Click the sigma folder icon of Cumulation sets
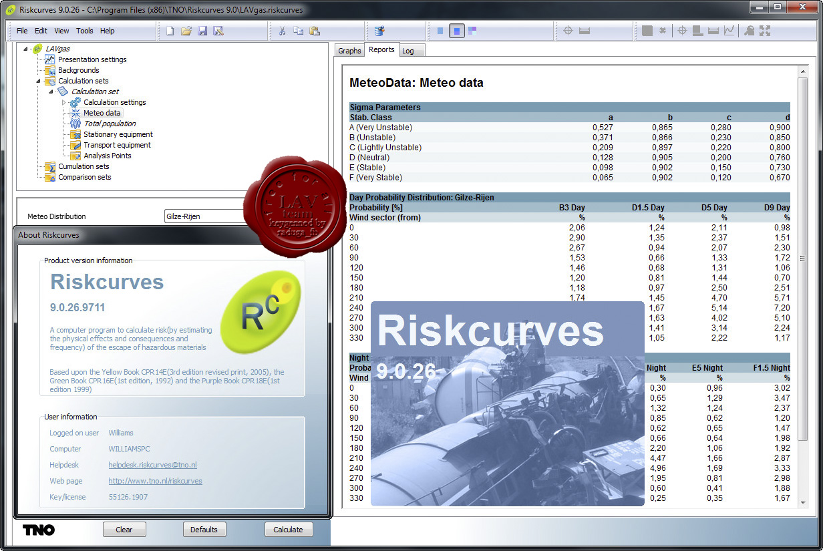Screen dimensions: 823x551 [49, 166]
